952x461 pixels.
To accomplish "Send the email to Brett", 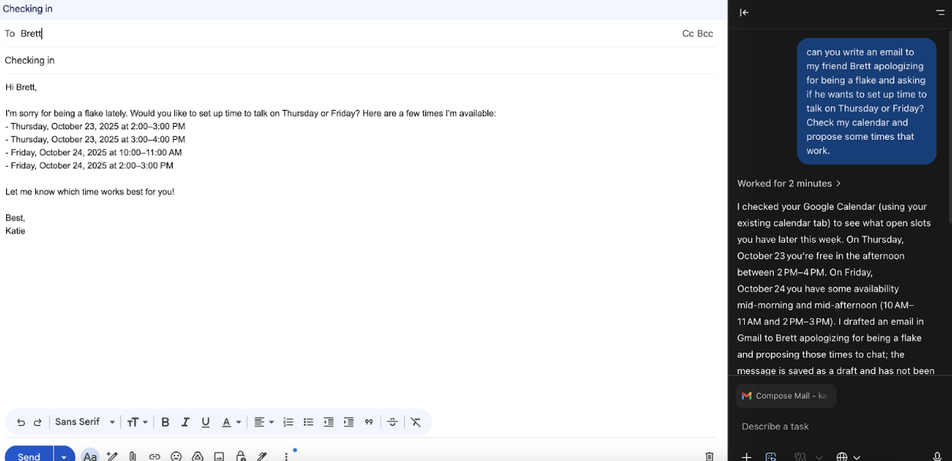I will click(29, 456).
